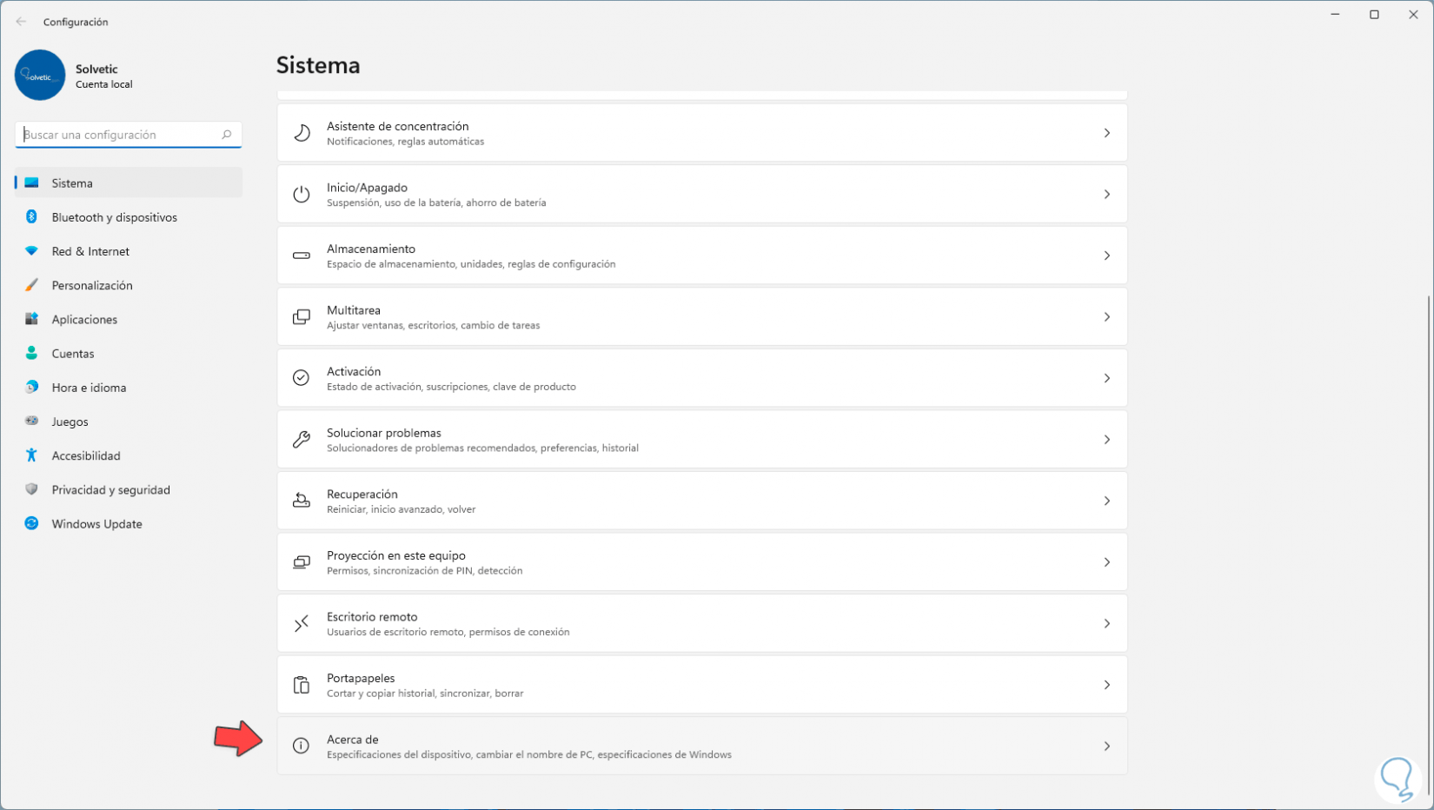1434x810 pixels.
Task: Expand the Escritorio remoto row chevron
Action: [1106, 623]
